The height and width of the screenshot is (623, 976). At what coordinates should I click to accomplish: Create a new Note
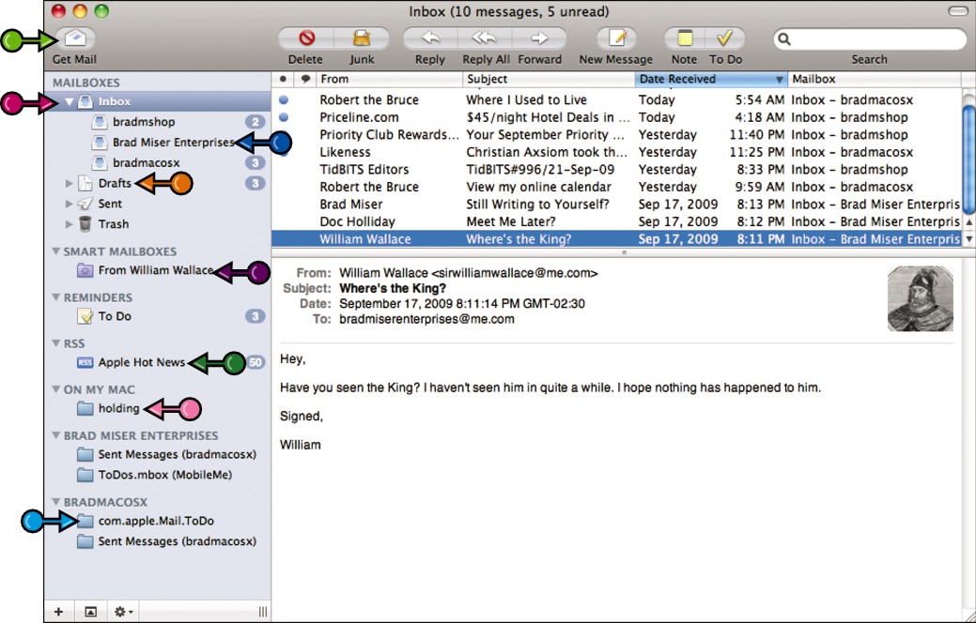tap(684, 38)
